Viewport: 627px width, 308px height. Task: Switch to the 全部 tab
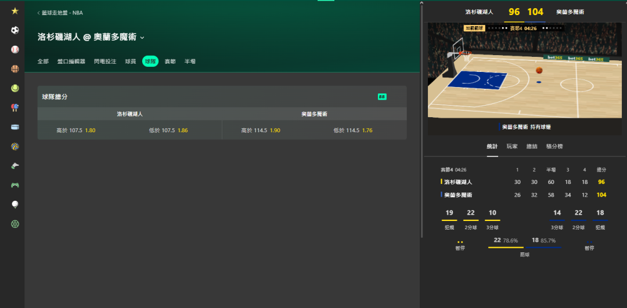tap(43, 61)
